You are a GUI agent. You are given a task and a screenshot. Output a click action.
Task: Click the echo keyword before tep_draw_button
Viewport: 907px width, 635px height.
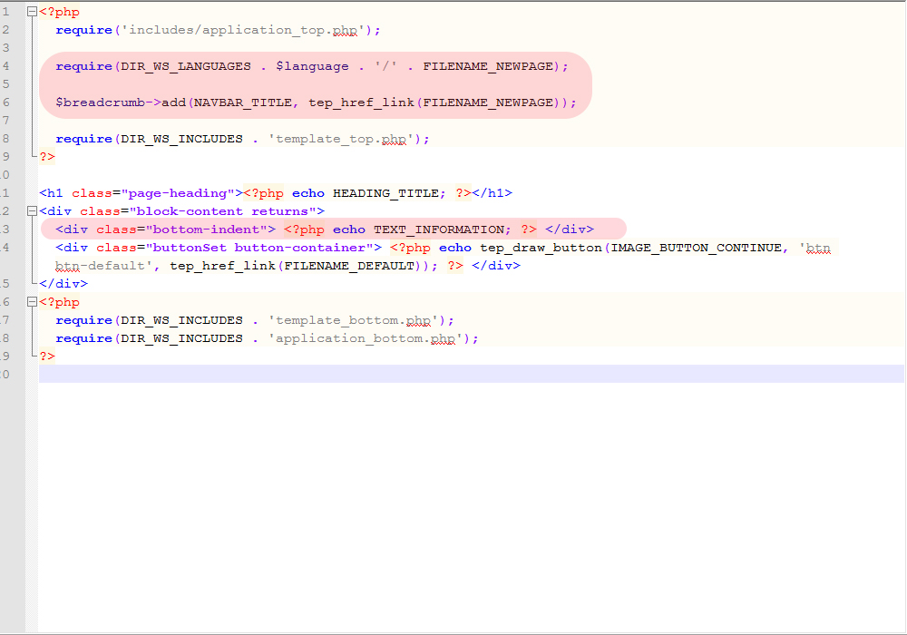454,248
